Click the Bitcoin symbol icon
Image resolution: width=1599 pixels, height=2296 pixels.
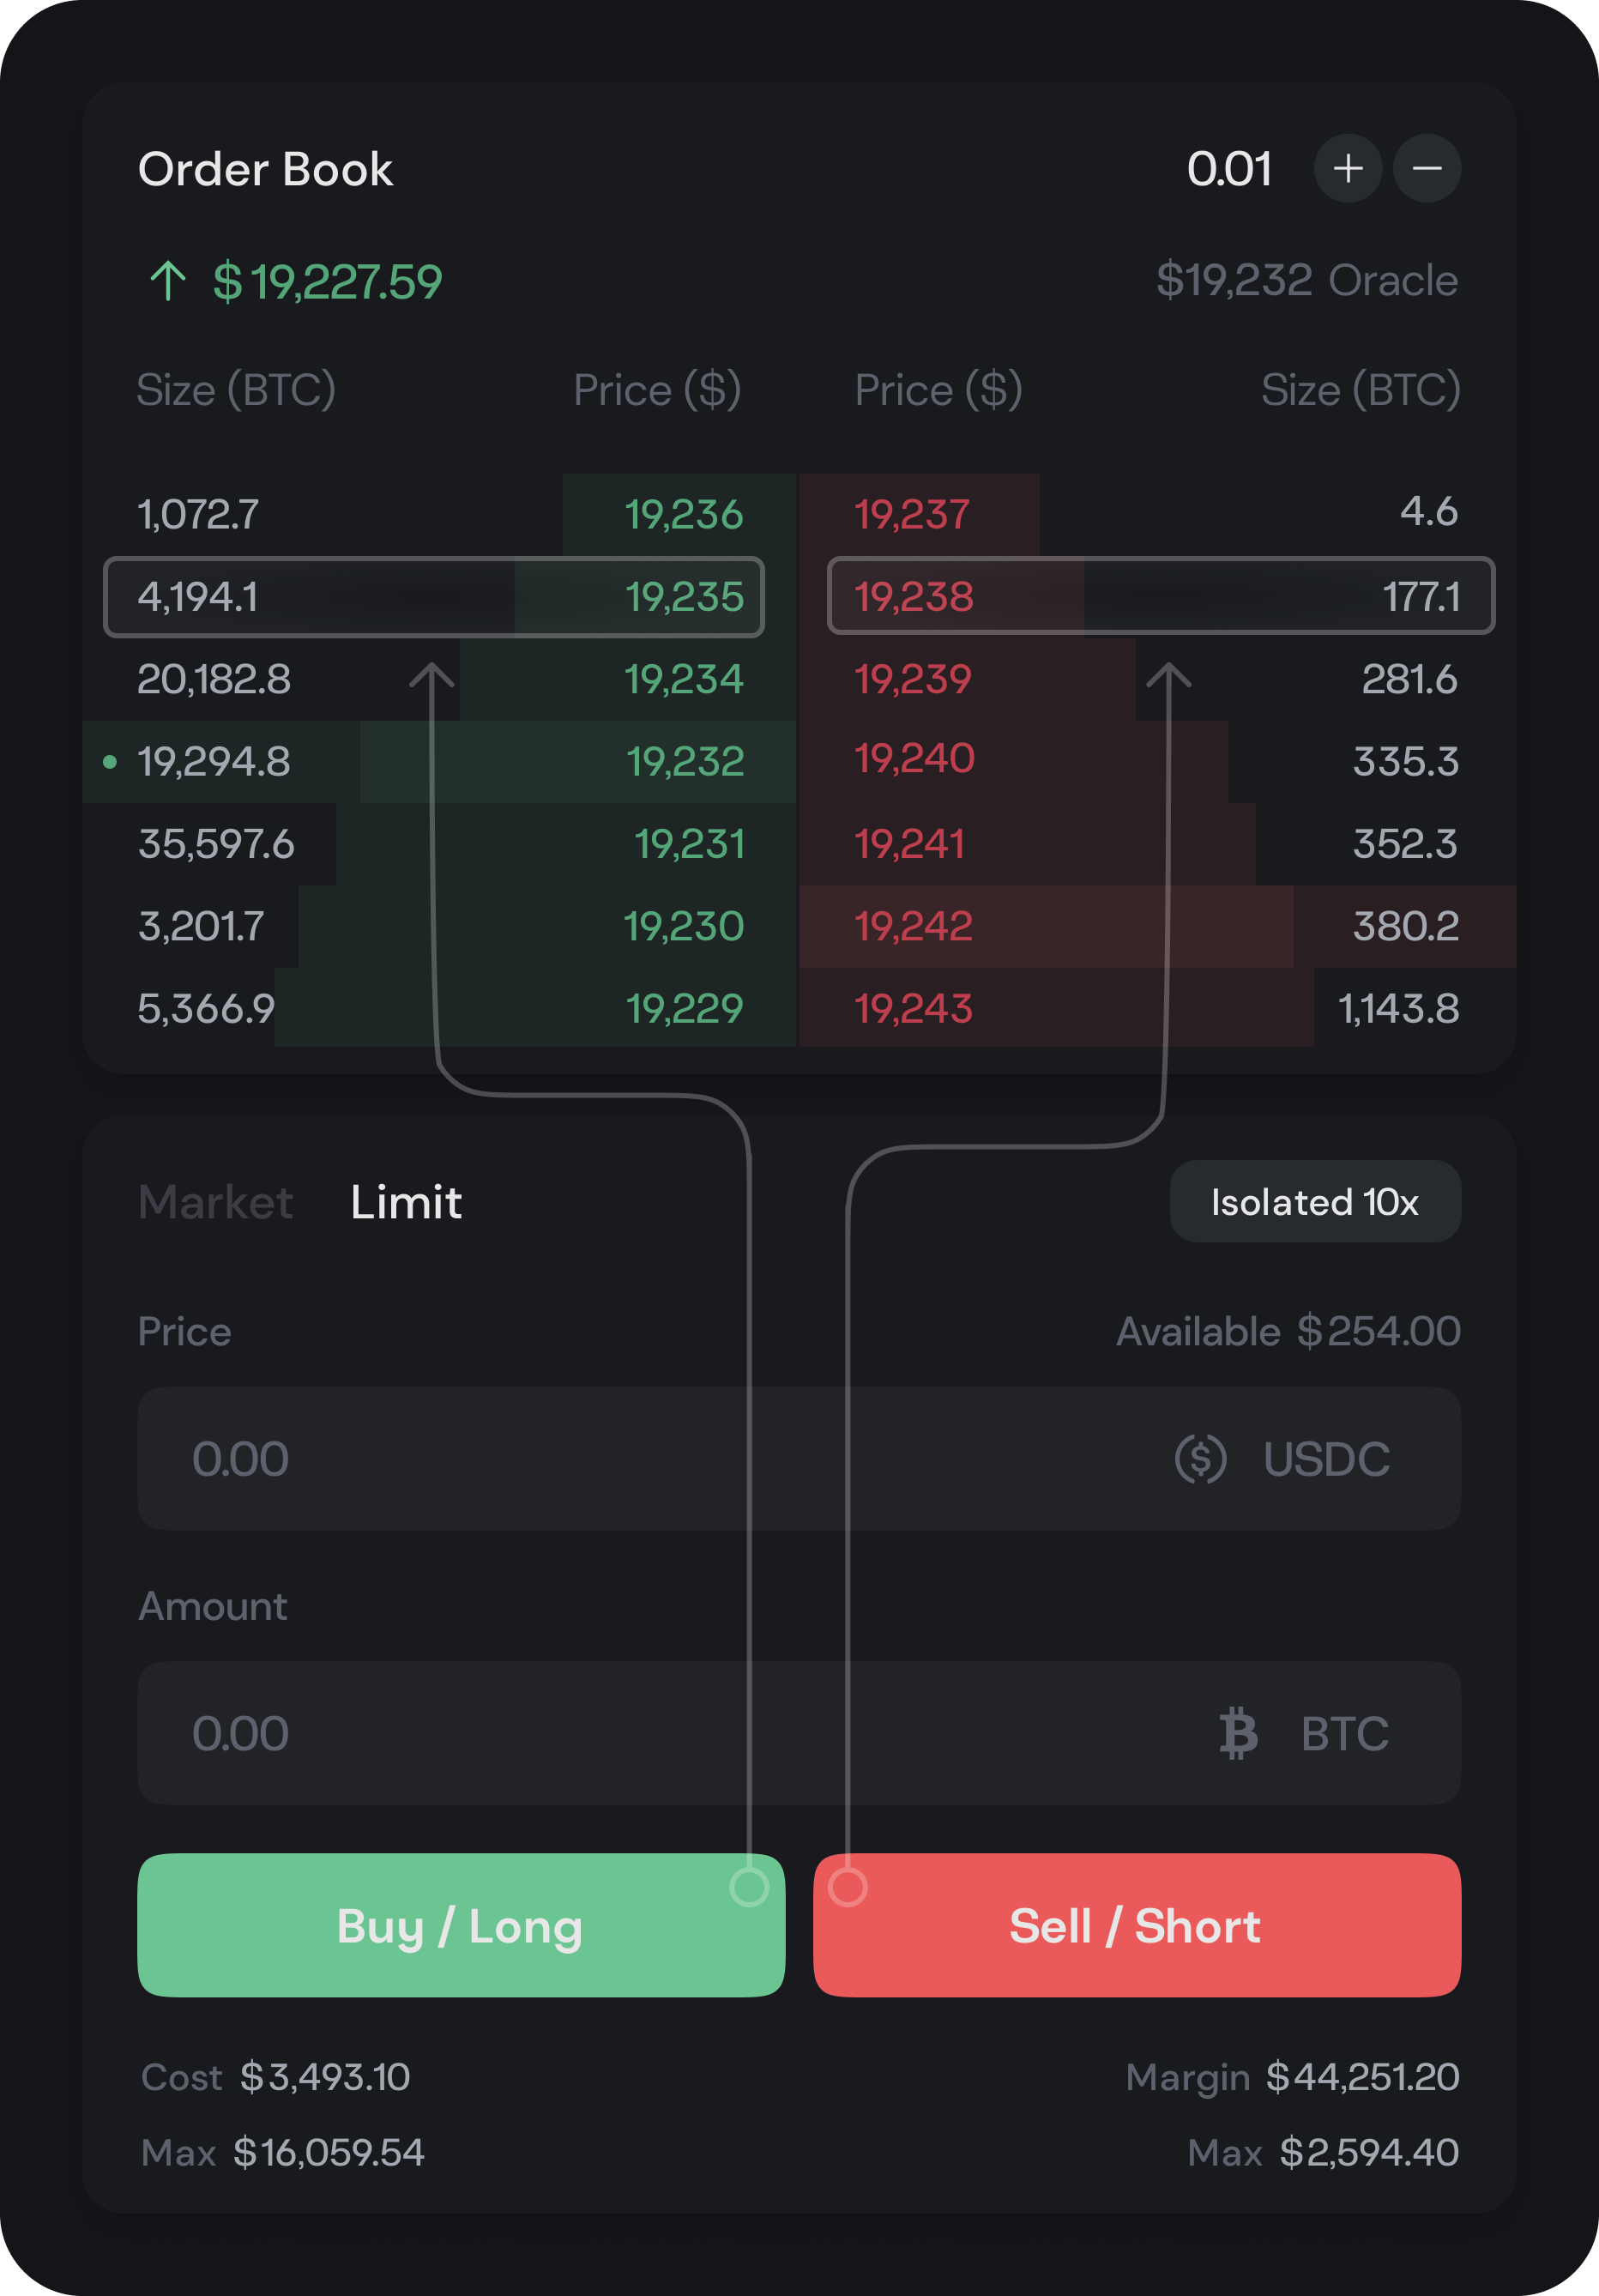coord(1238,1733)
